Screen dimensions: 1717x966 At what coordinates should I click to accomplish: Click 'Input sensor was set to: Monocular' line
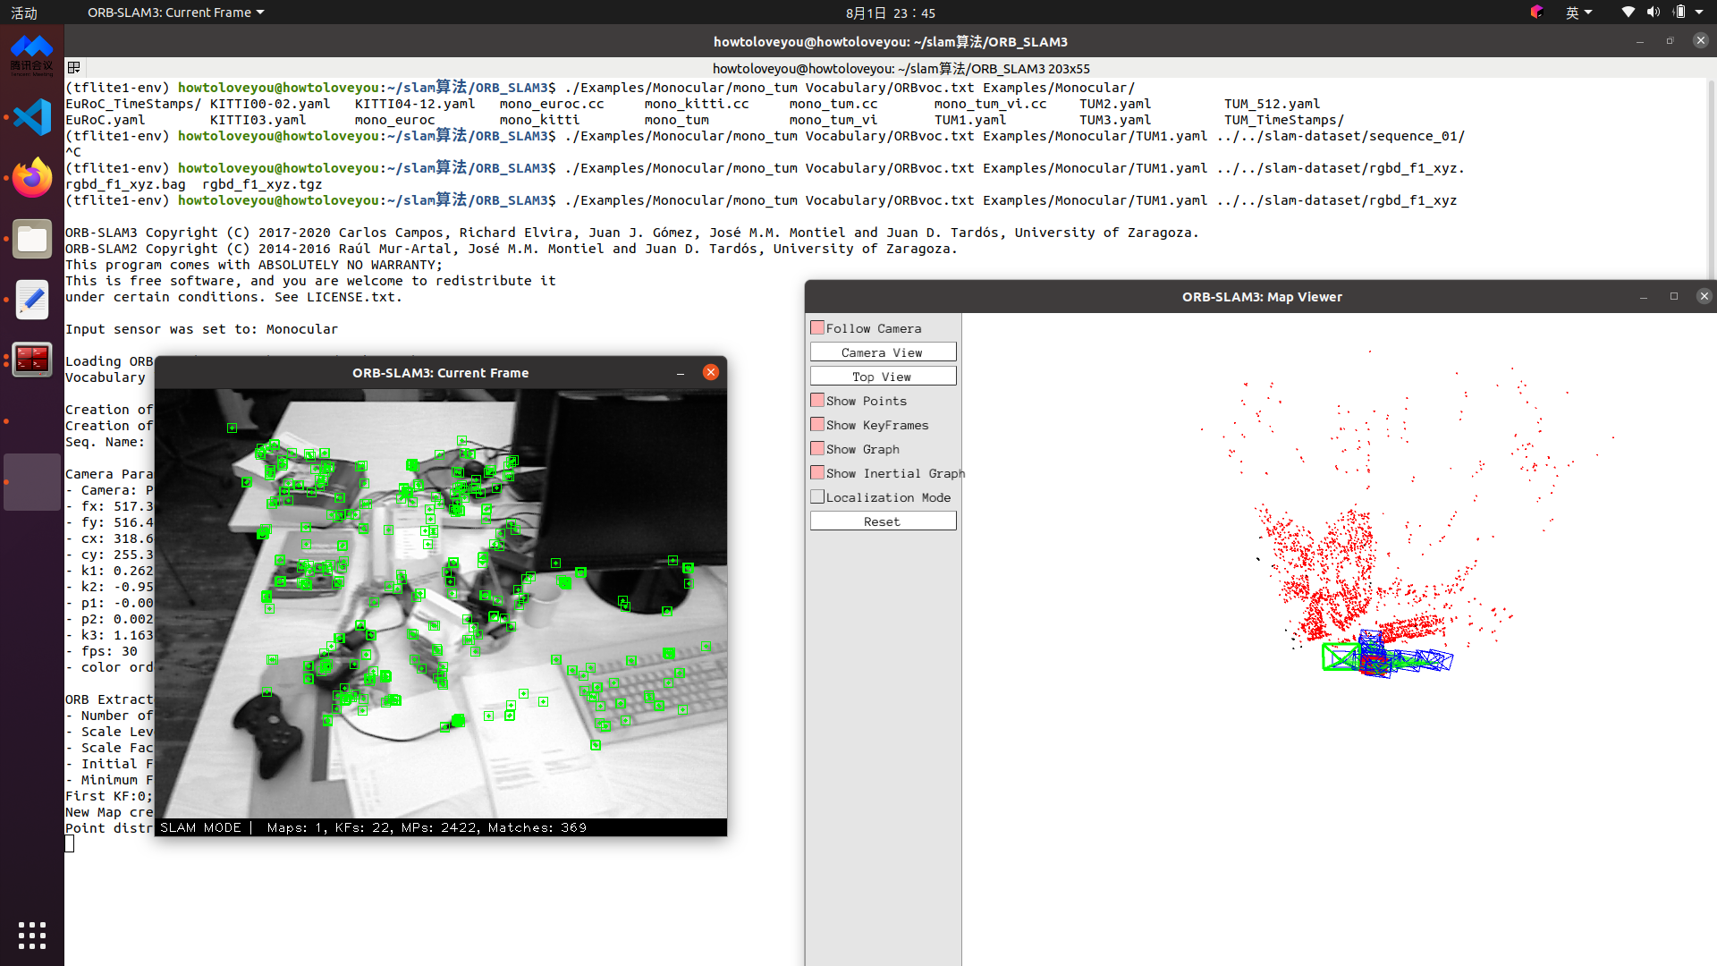click(201, 329)
